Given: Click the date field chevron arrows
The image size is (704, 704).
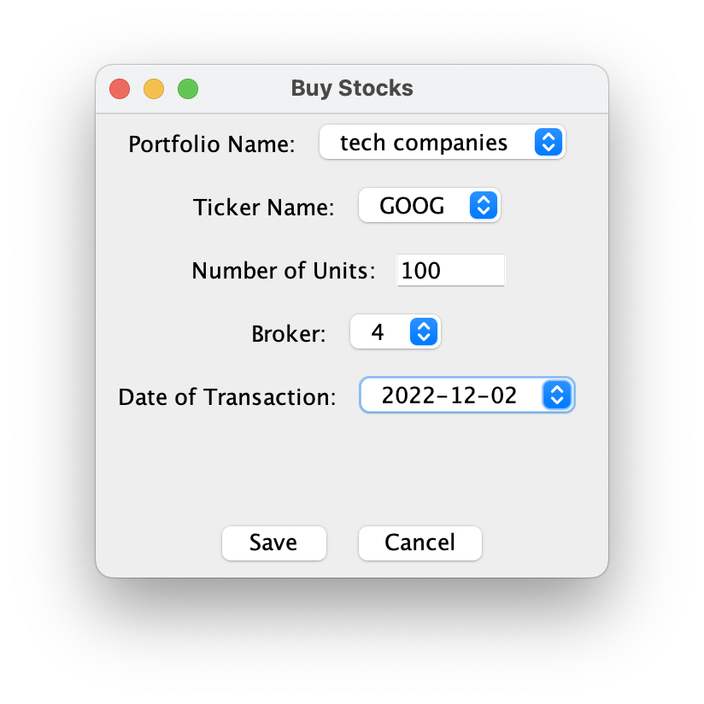Looking at the screenshot, I should [557, 395].
